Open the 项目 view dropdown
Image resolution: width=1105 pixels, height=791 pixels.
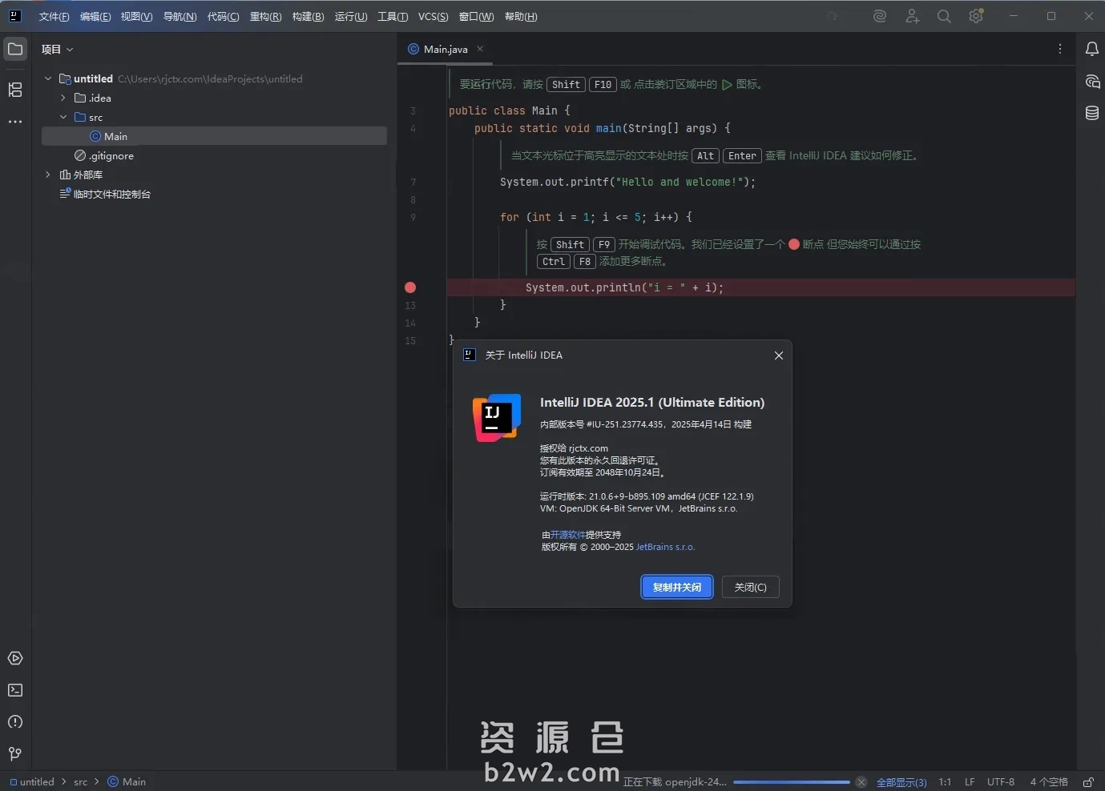click(57, 49)
